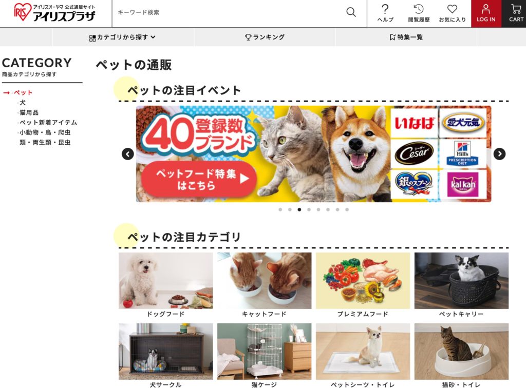Screen dimensions: 526x388
Task: Select 犬 in category sidebar
Action: pos(22,103)
